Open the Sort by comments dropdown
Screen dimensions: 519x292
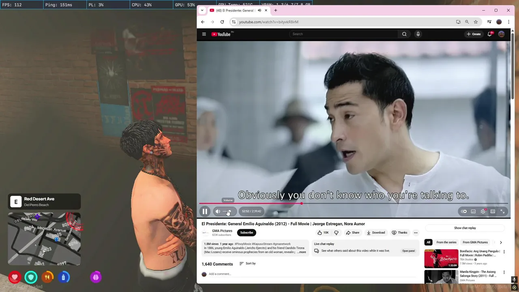click(247, 264)
